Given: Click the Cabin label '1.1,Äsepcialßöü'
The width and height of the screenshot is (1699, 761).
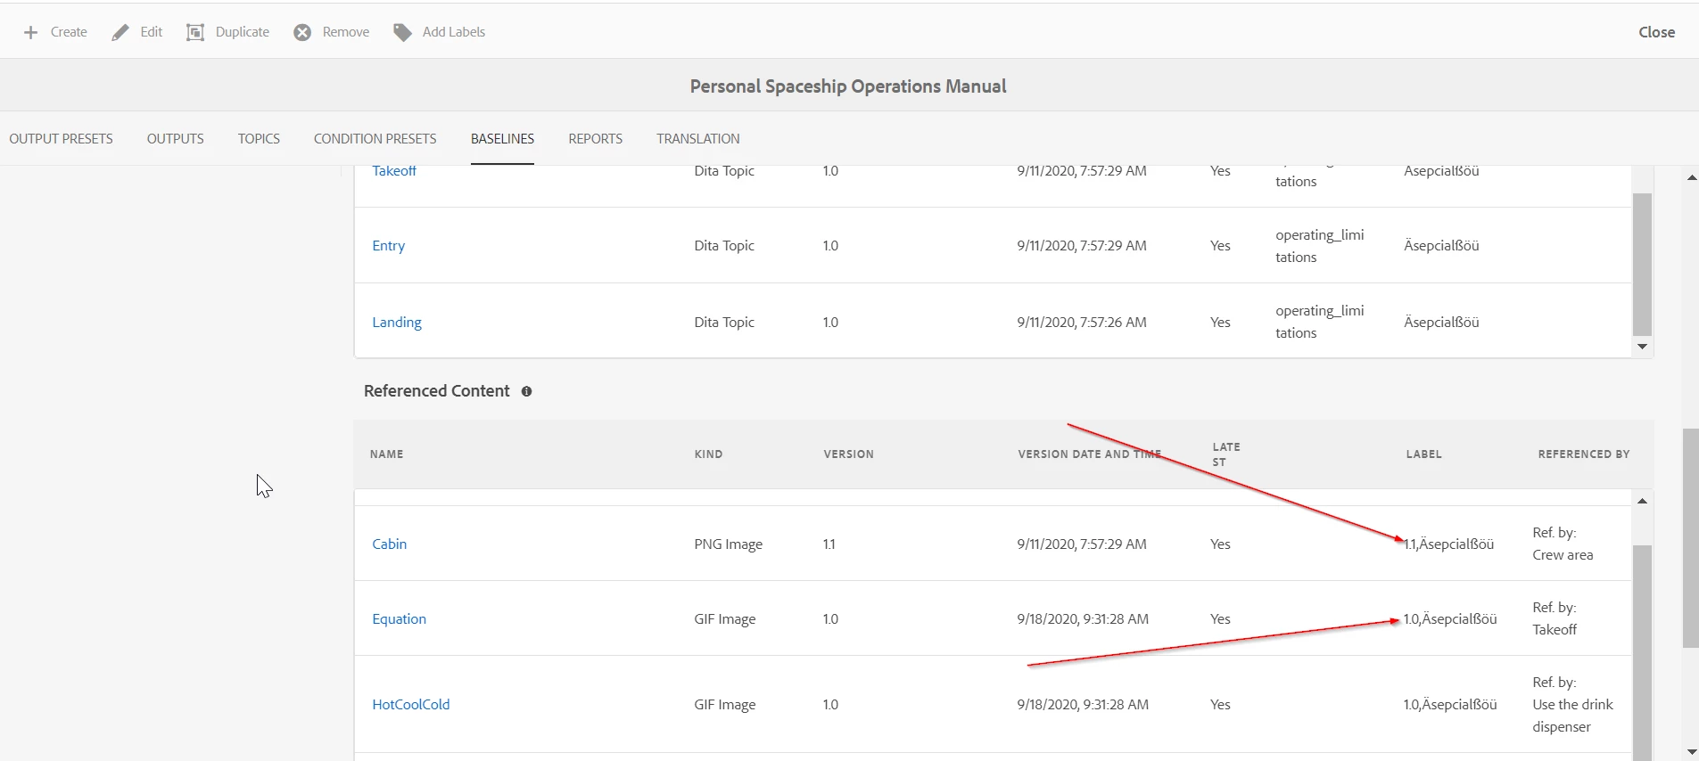Looking at the screenshot, I should (1448, 544).
